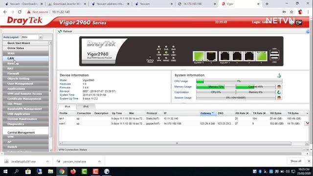Viewport: 313px width, 176px height.
Task: Click the browser back arrow
Action: tap(5, 12)
